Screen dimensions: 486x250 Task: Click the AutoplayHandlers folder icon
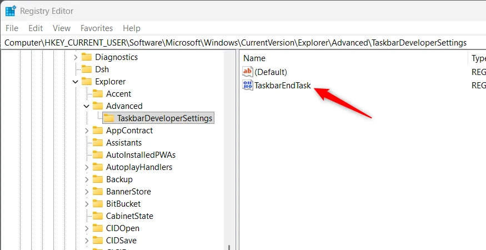98,167
